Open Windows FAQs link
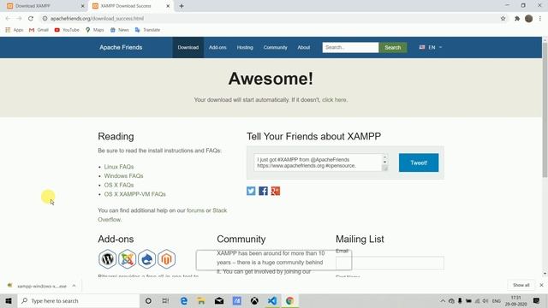 click(123, 176)
